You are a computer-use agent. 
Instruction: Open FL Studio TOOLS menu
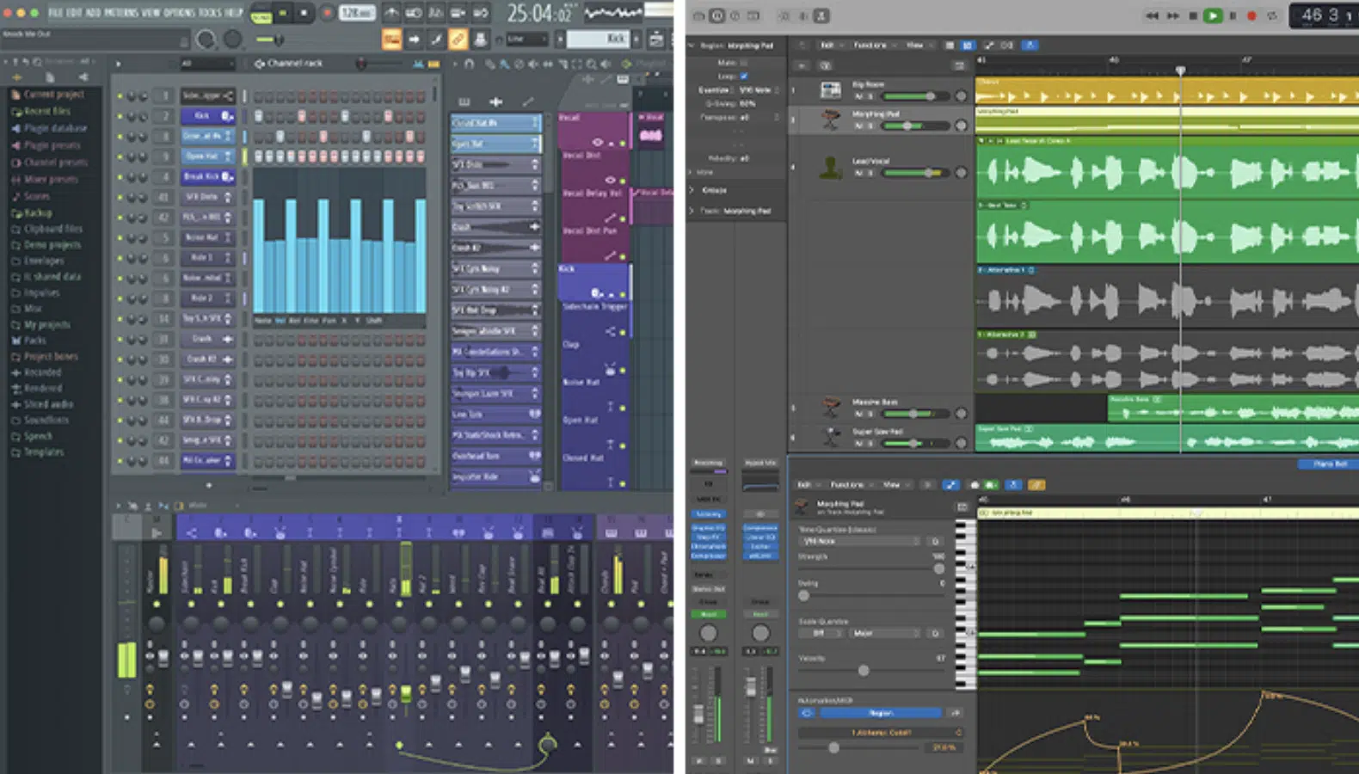pos(210,13)
